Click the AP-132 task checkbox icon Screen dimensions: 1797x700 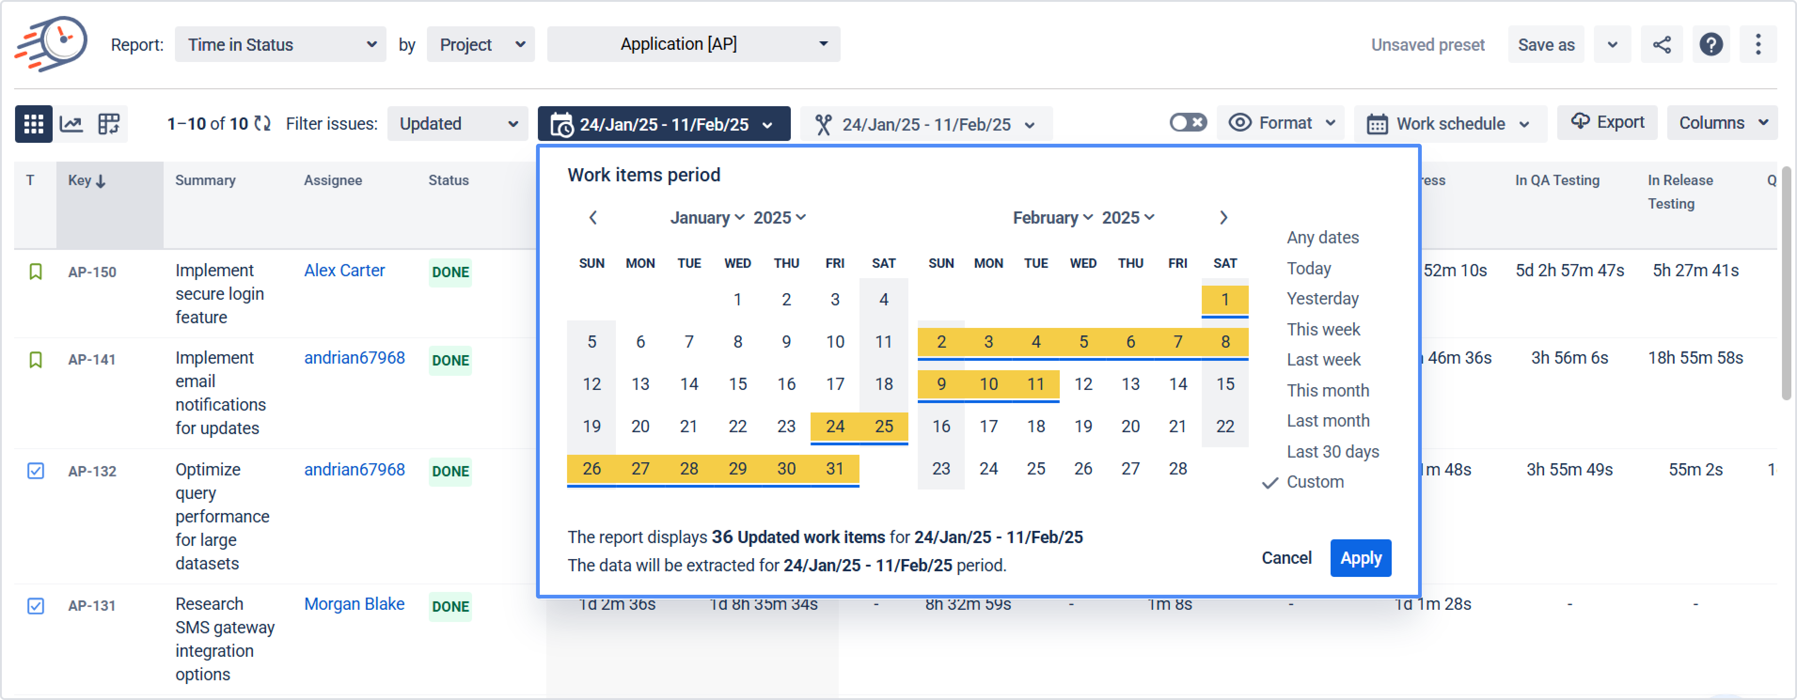click(36, 471)
